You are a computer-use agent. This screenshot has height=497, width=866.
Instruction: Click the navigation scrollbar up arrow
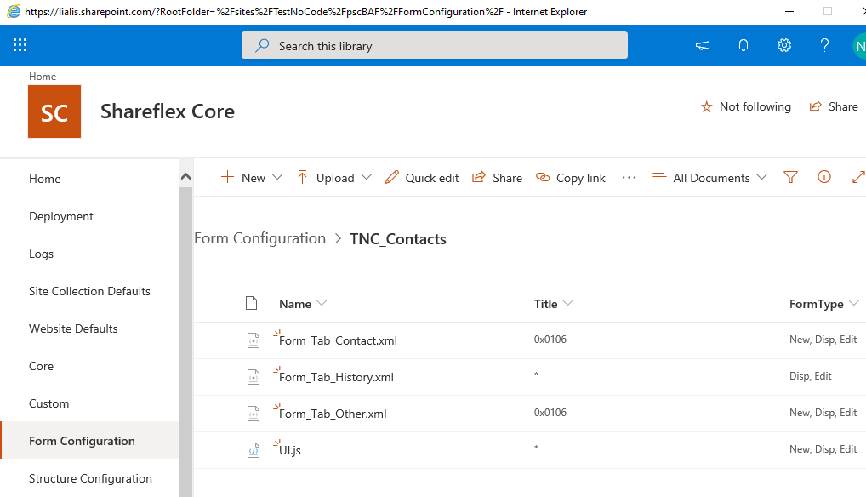(185, 177)
